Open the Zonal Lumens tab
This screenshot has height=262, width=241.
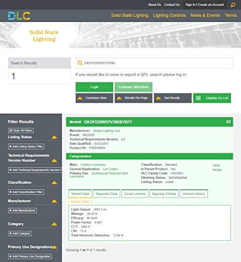pos(135,194)
